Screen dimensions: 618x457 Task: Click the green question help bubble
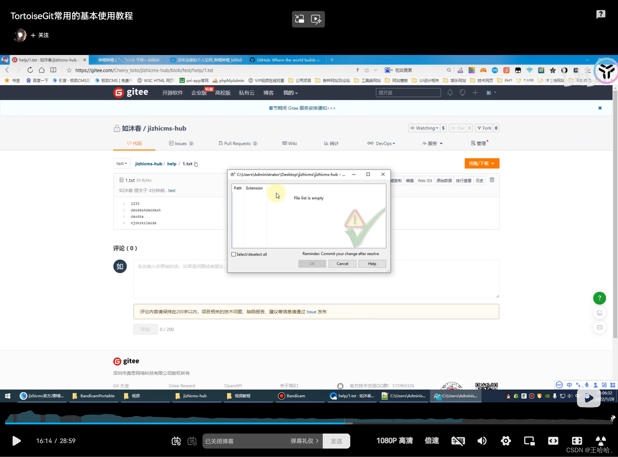click(x=600, y=298)
